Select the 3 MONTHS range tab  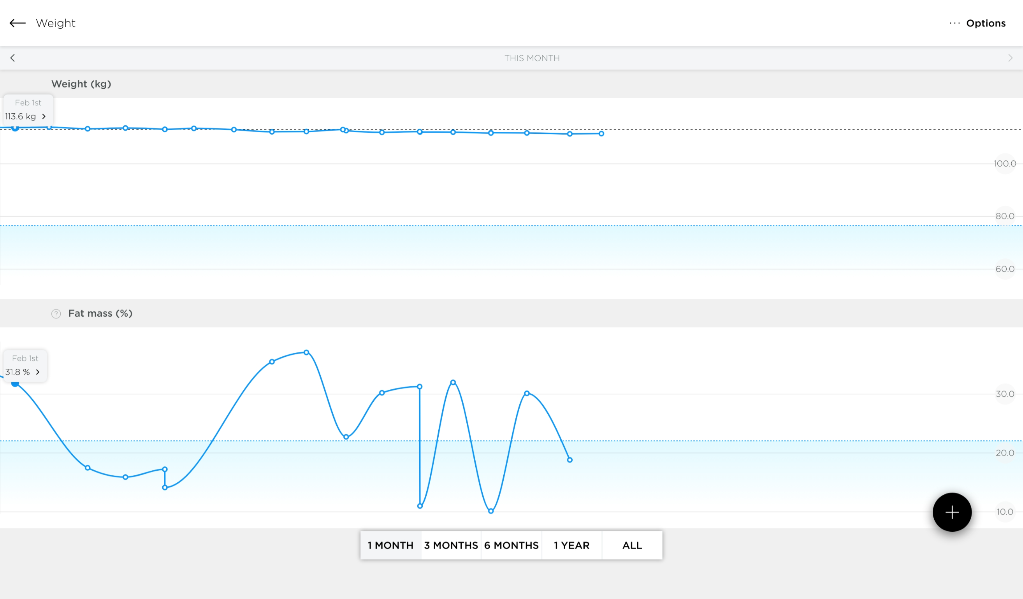point(451,545)
